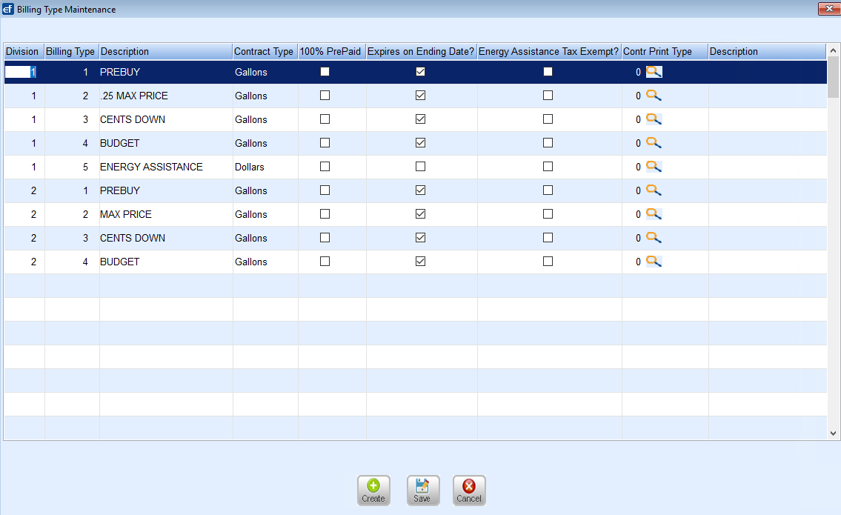Select Division 1 CENTS DOWN description cell

click(x=166, y=119)
